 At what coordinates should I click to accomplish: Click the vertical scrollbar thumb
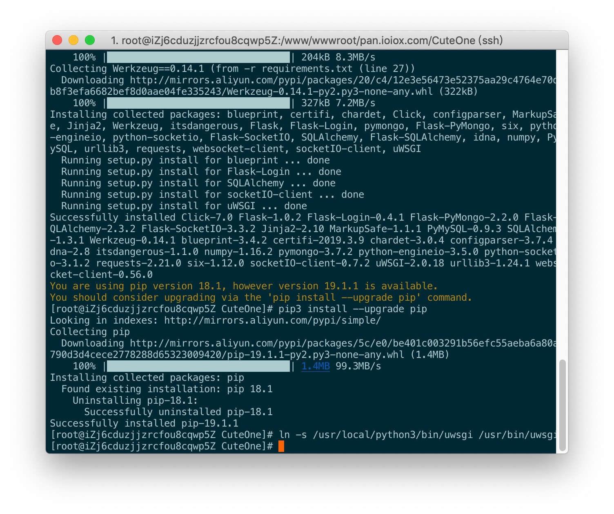tap(562, 404)
